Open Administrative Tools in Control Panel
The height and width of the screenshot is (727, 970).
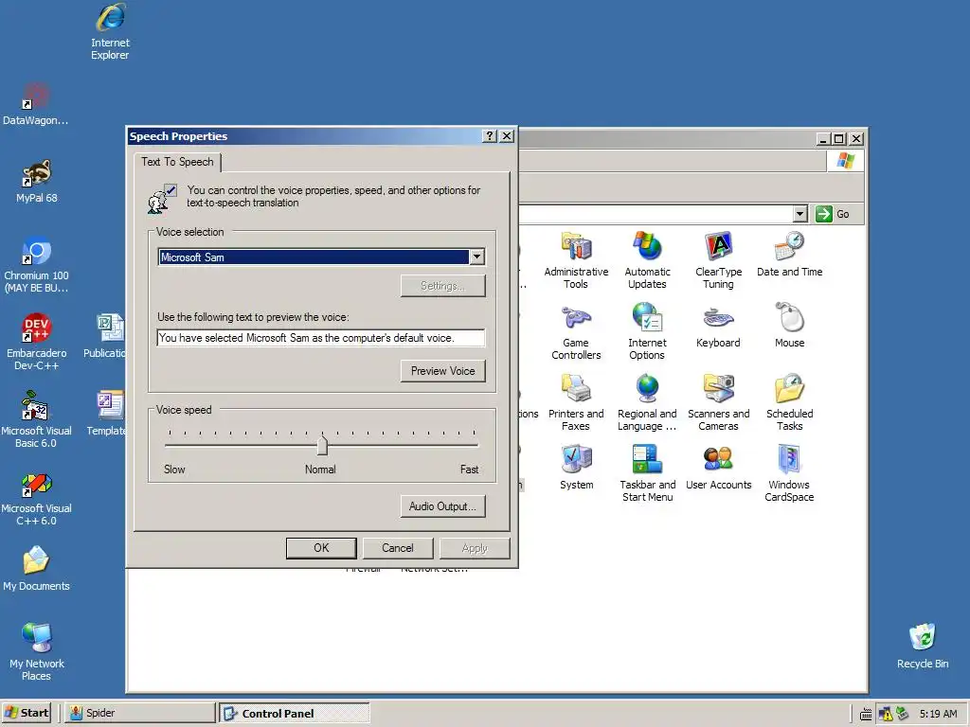click(576, 260)
